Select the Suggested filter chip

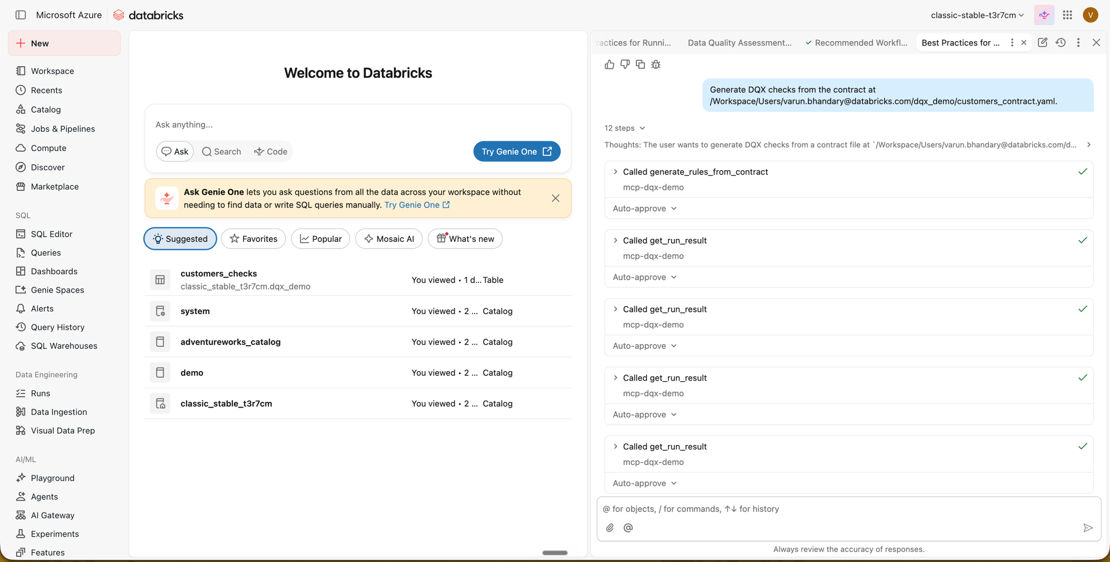(x=180, y=239)
